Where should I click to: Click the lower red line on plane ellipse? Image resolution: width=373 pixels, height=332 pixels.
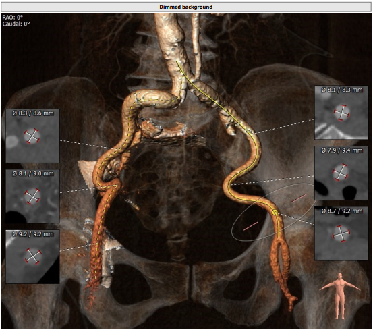[251, 226]
